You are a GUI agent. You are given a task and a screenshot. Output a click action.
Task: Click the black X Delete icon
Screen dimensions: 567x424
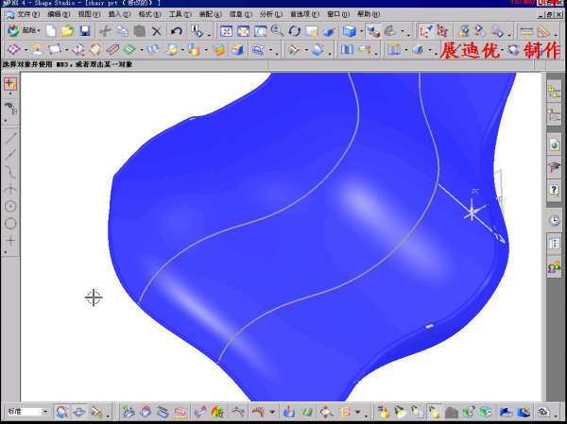click(x=157, y=31)
